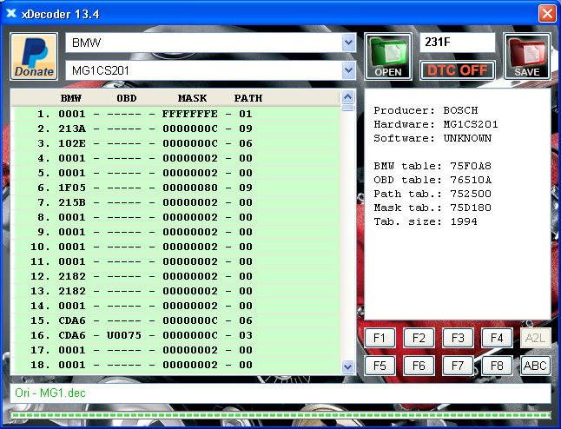This screenshot has height=429, width=561.
Task: Toggle the DTC OFF button
Action: point(458,70)
